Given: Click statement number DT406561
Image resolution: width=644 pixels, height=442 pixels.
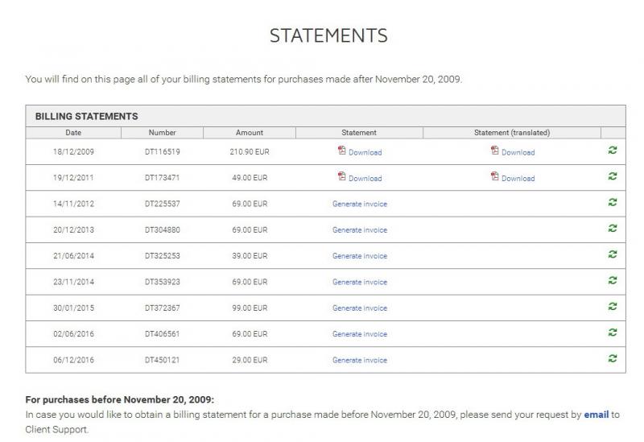Looking at the screenshot, I should click(x=163, y=333).
